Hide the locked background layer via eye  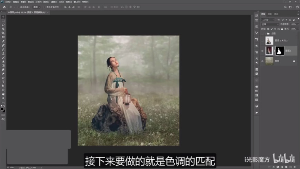262,61
